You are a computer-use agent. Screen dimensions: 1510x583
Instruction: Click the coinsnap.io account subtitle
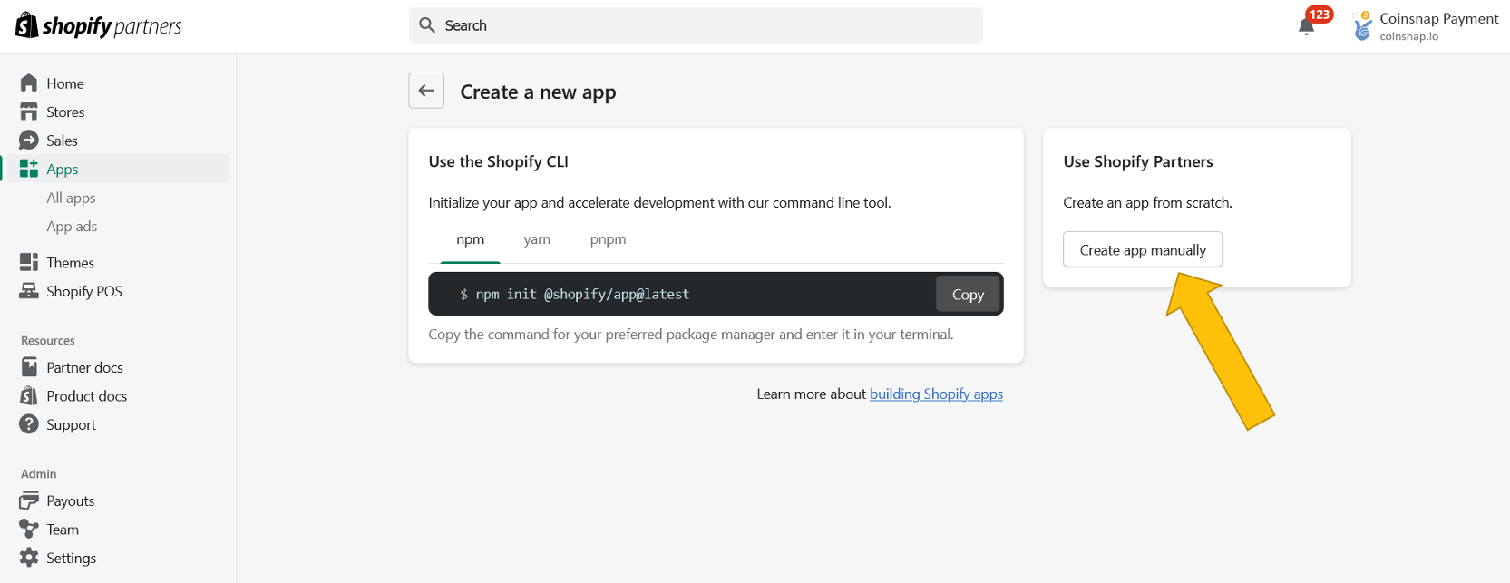1409,36
